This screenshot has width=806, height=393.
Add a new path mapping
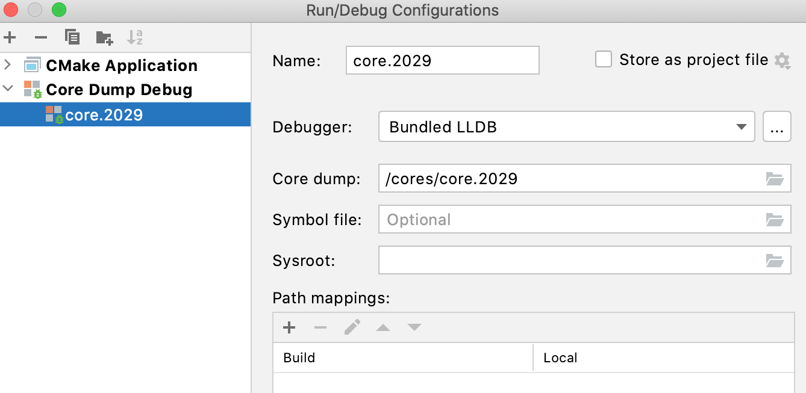point(289,327)
